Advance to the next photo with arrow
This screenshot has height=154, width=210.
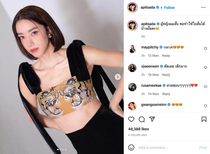point(118,77)
